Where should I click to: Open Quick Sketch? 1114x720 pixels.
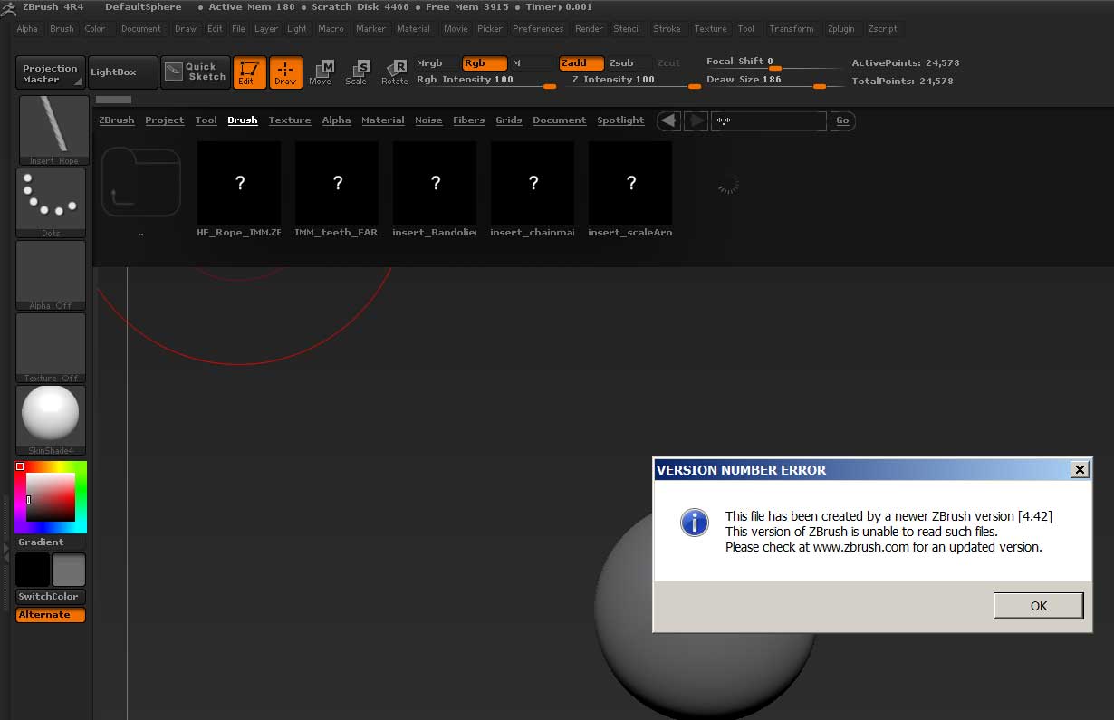(x=195, y=72)
